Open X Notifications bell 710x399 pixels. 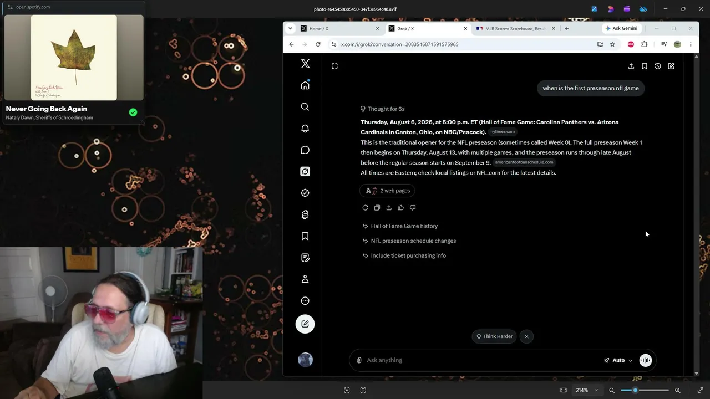(x=305, y=128)
